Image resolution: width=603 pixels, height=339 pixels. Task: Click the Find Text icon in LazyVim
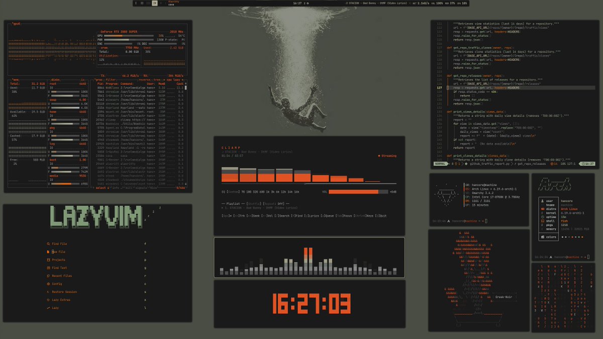[x=48, y=268]
